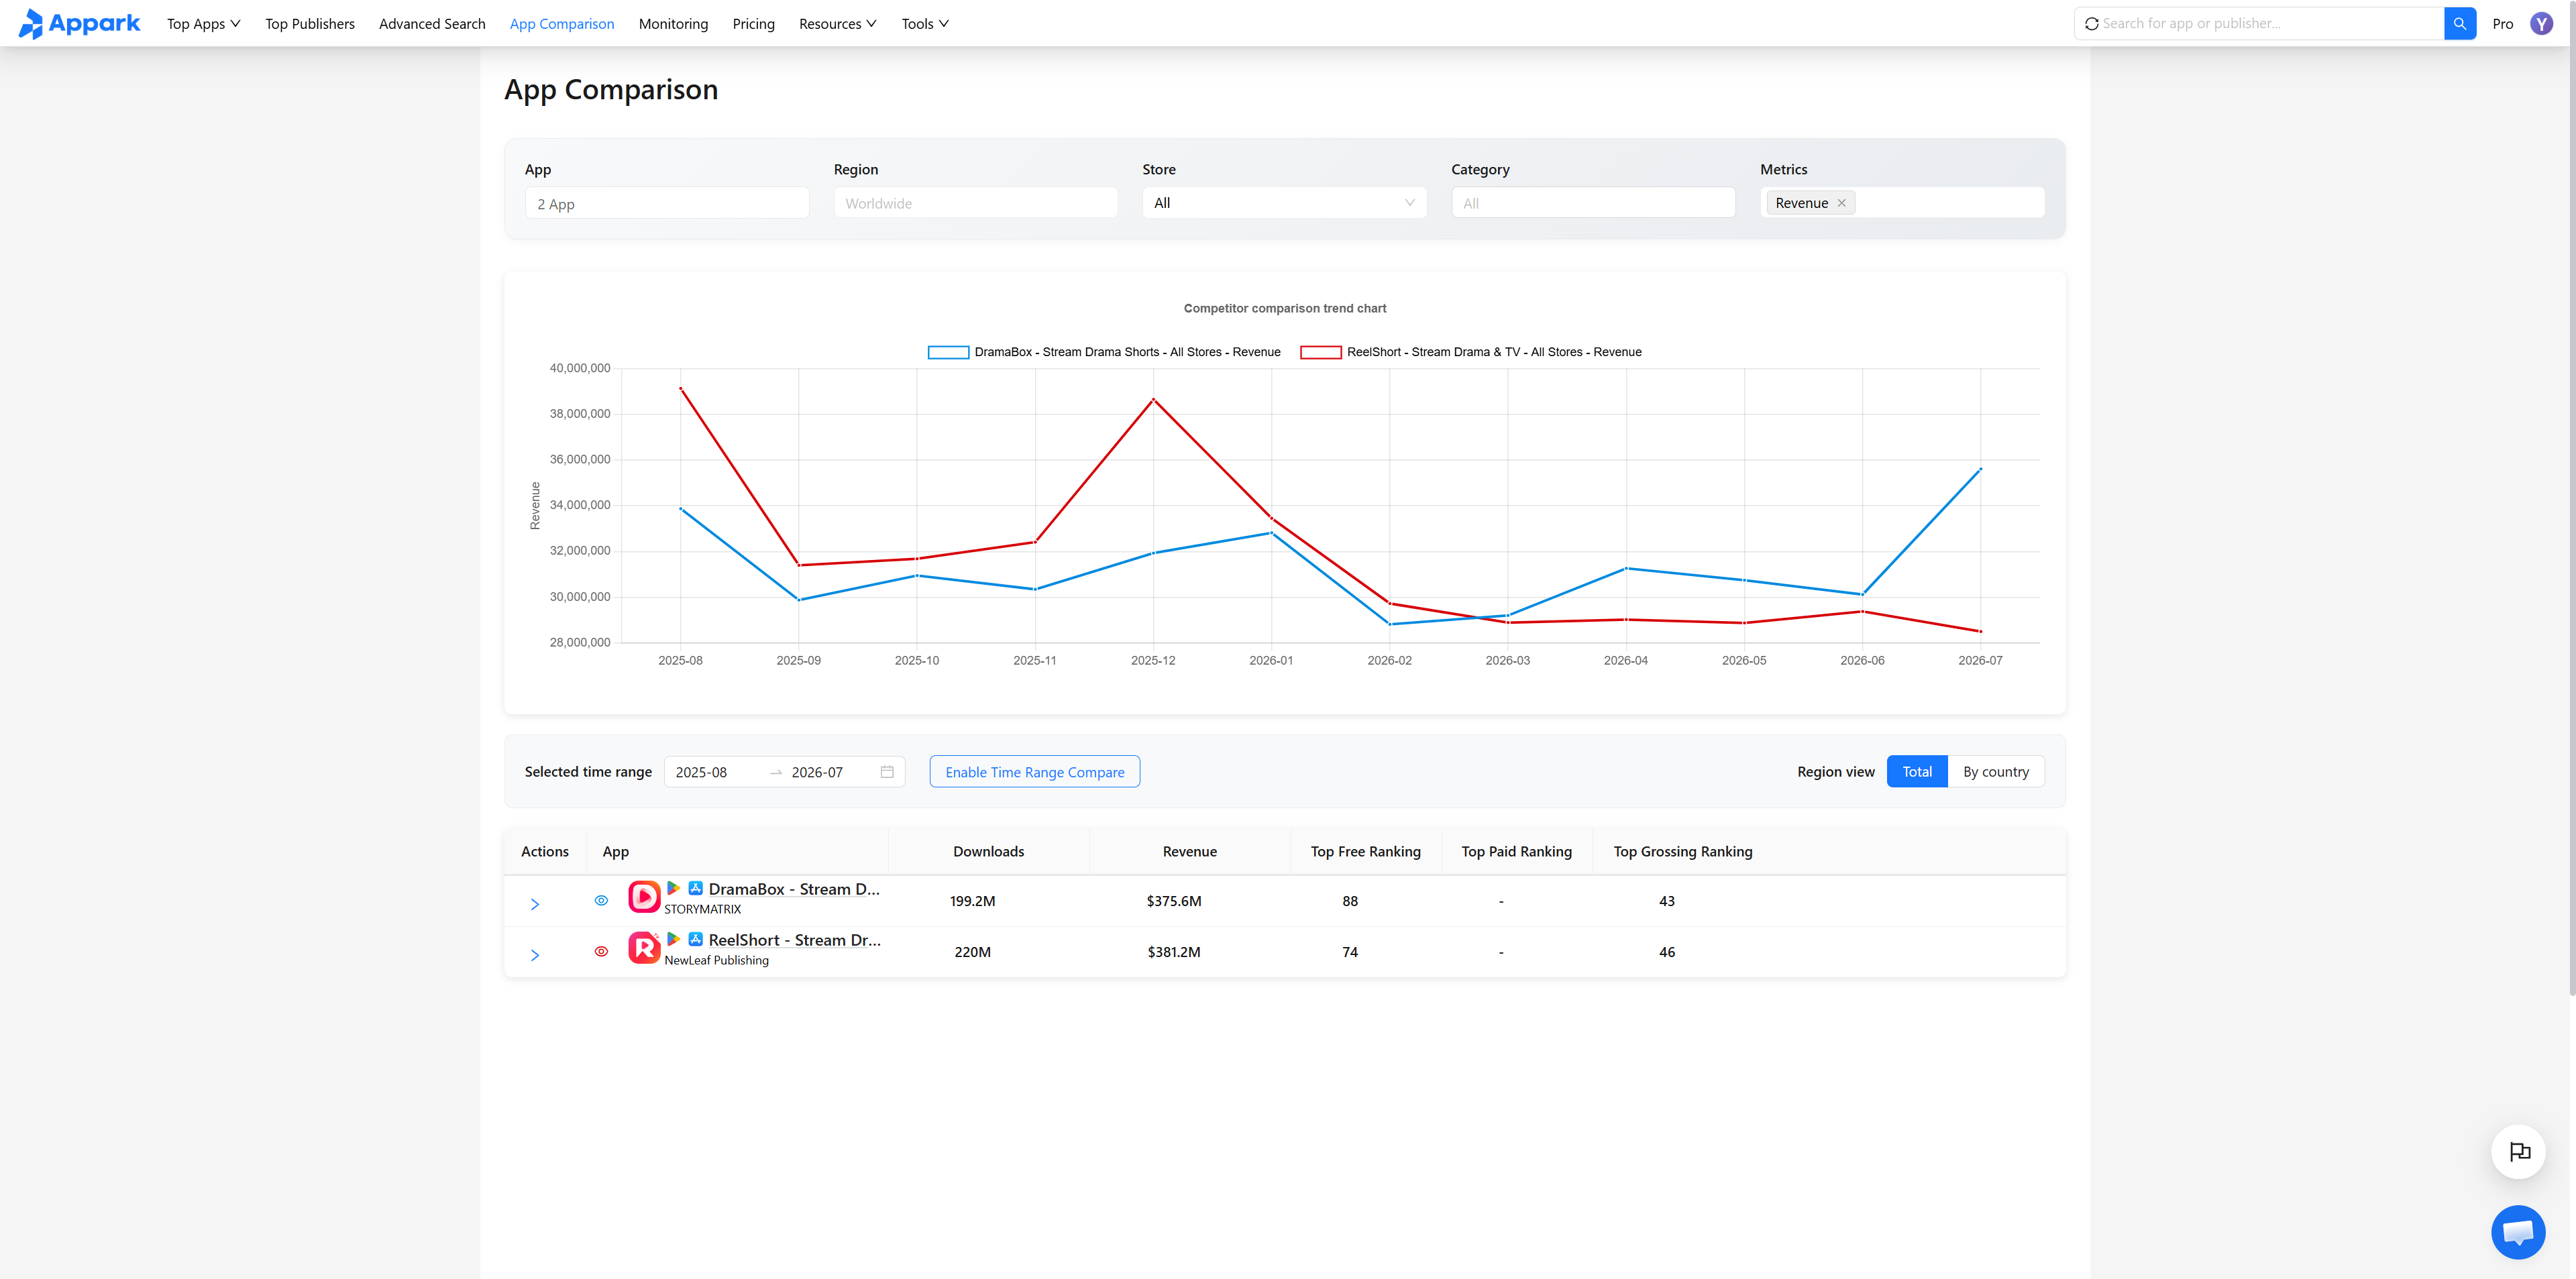Open the user avatar Y menu
This screenshot has width=2576, height=1279.
pos(2541,23)
